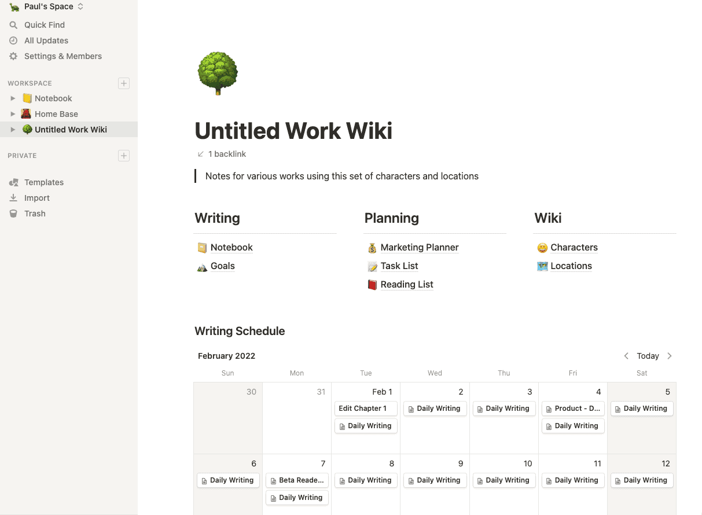Image resolution: width=702 pixels, height=515 pixels.
Task: Expand Home Base in the sidebar
Action: pos(14,114)
